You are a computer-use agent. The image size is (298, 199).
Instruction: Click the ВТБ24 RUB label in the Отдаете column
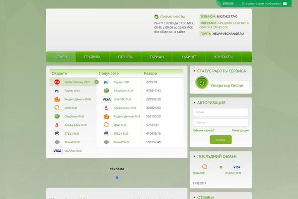72,133
